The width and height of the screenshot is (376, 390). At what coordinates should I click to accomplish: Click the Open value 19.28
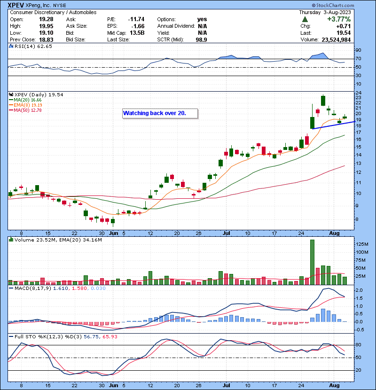coord(46,19)
